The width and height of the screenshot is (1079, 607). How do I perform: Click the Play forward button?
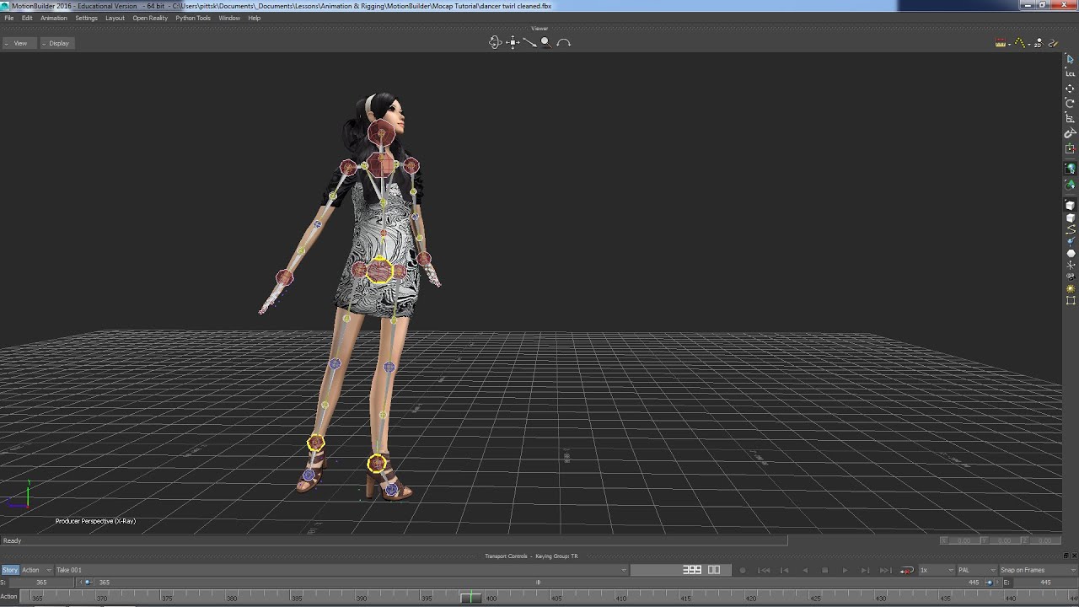point(845,570)
